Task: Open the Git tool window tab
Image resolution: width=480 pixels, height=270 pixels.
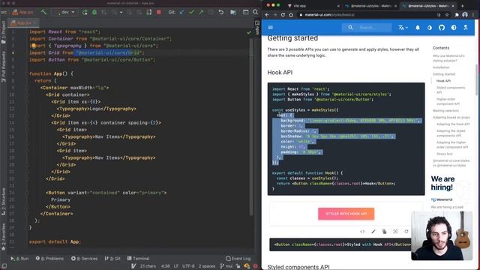Action: [112, 259]
